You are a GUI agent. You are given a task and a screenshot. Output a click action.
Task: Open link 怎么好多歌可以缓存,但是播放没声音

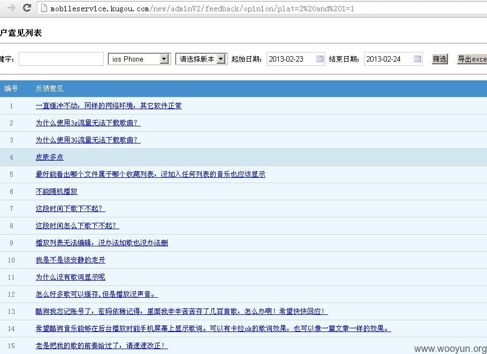pyautogui.click(x=96, y=294)
